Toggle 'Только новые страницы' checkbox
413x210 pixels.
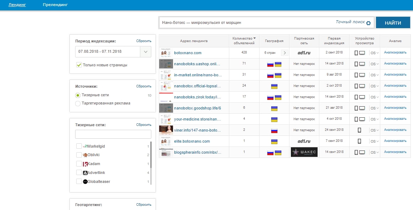(x=79, y=65)
